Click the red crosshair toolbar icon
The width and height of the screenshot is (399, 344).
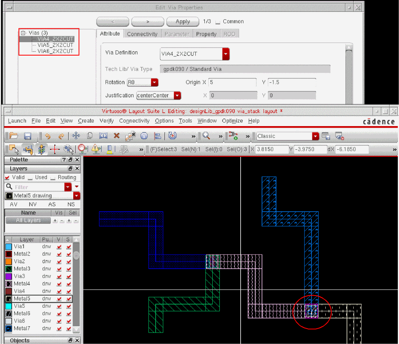pos(54,149)
